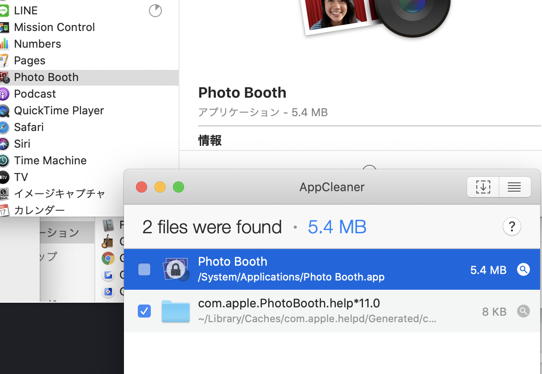This screenshot has height=374, width=542.
Task: Click the Photo Booth title in the detail pane
Action: (242, 93)
